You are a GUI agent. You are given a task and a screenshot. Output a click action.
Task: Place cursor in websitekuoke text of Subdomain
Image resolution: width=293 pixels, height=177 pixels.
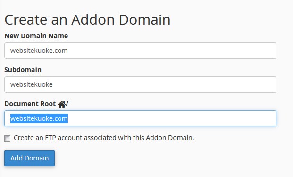tap(32, 84)
